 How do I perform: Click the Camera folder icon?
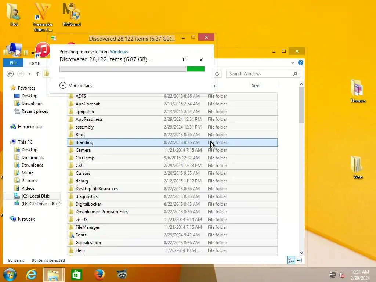tap(71, 150)
